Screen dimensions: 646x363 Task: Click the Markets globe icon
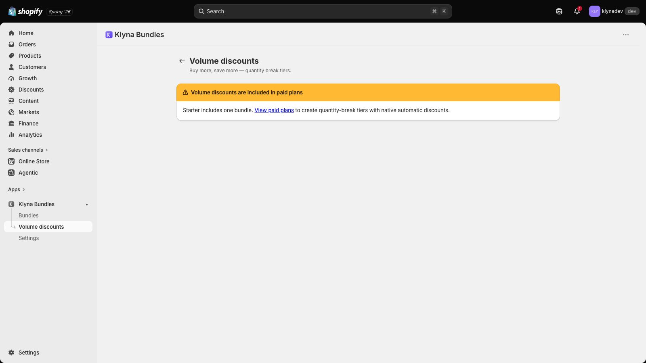[x=11, y=112]
